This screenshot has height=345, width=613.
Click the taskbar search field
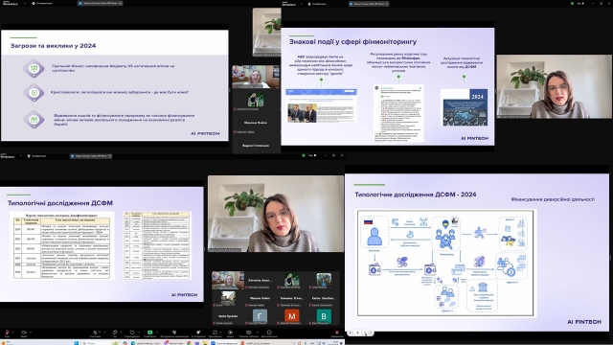click(92, 343)
